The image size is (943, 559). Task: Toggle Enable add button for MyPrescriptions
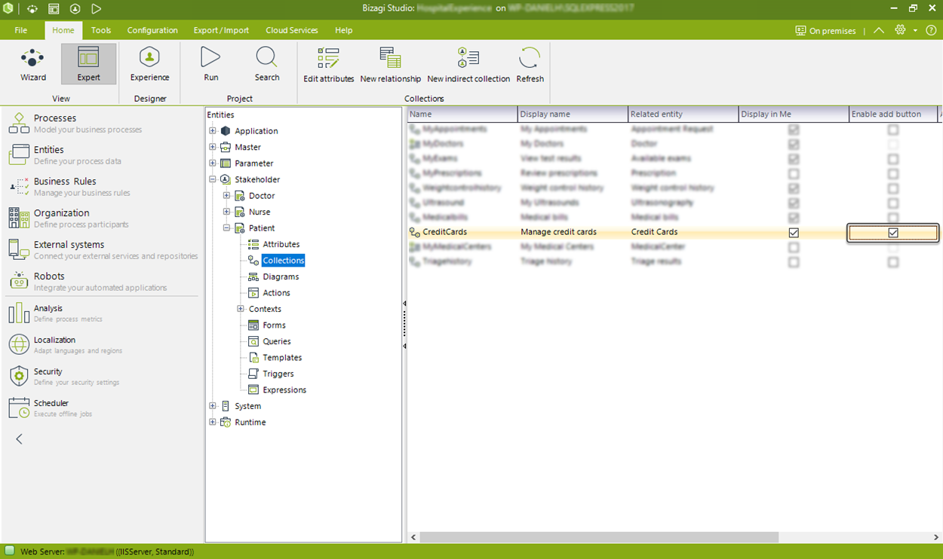tap(893, 174)
